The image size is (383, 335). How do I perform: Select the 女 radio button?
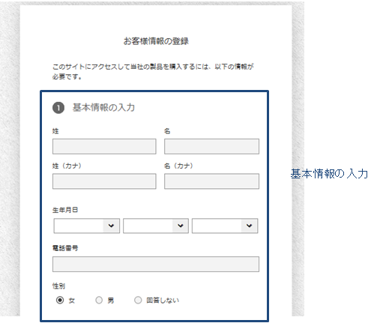pyautogui.click(x=60, y=300)
